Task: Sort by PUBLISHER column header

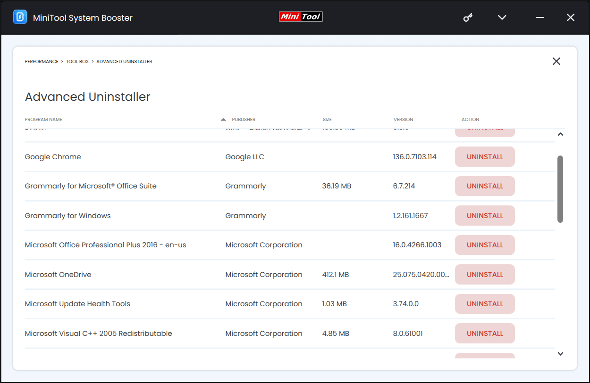Action: [x=244, y=120]
